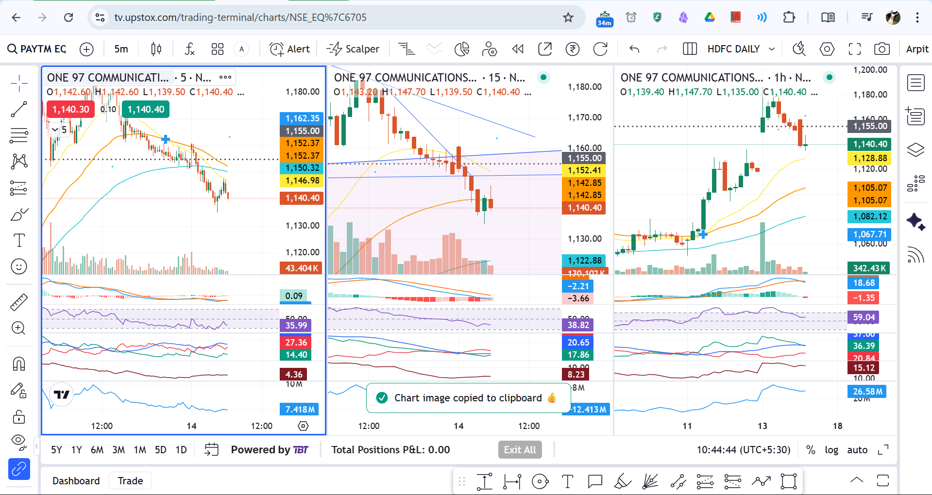Open the Scalper tool
Screen dimensions: 932x495
click(x=353, y=49)
